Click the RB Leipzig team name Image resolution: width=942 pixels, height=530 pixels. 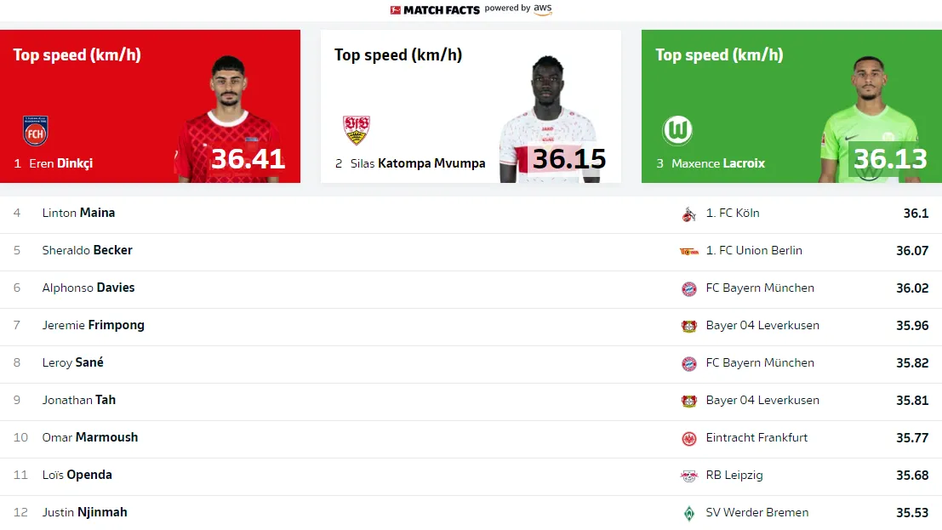click(x=736, y=475)
